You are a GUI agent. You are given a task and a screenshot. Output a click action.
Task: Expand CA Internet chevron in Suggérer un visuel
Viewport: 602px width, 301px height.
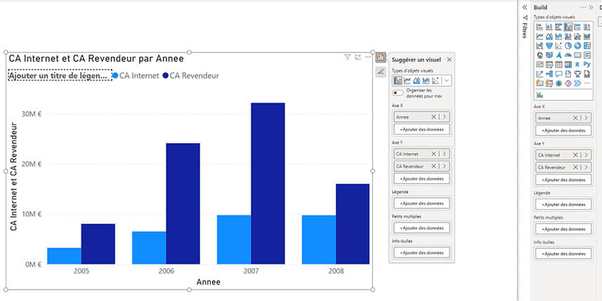point(445,154)
